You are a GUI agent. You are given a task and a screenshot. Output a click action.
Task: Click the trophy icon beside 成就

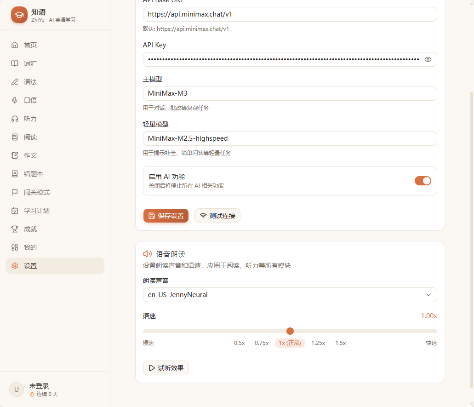[15, 229]
